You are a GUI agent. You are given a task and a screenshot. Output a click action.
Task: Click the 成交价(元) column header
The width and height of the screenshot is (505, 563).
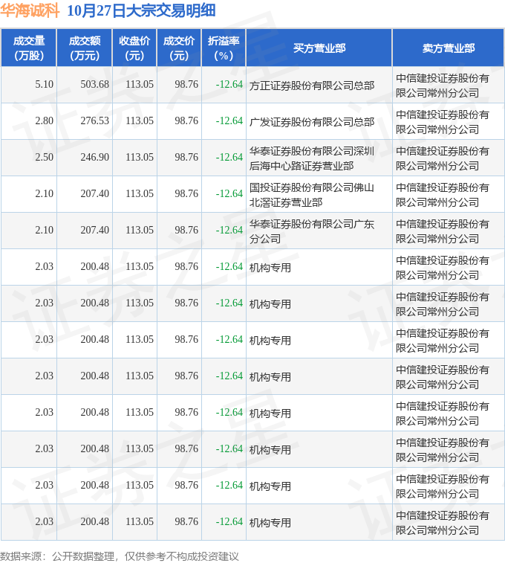click(179, 48)
